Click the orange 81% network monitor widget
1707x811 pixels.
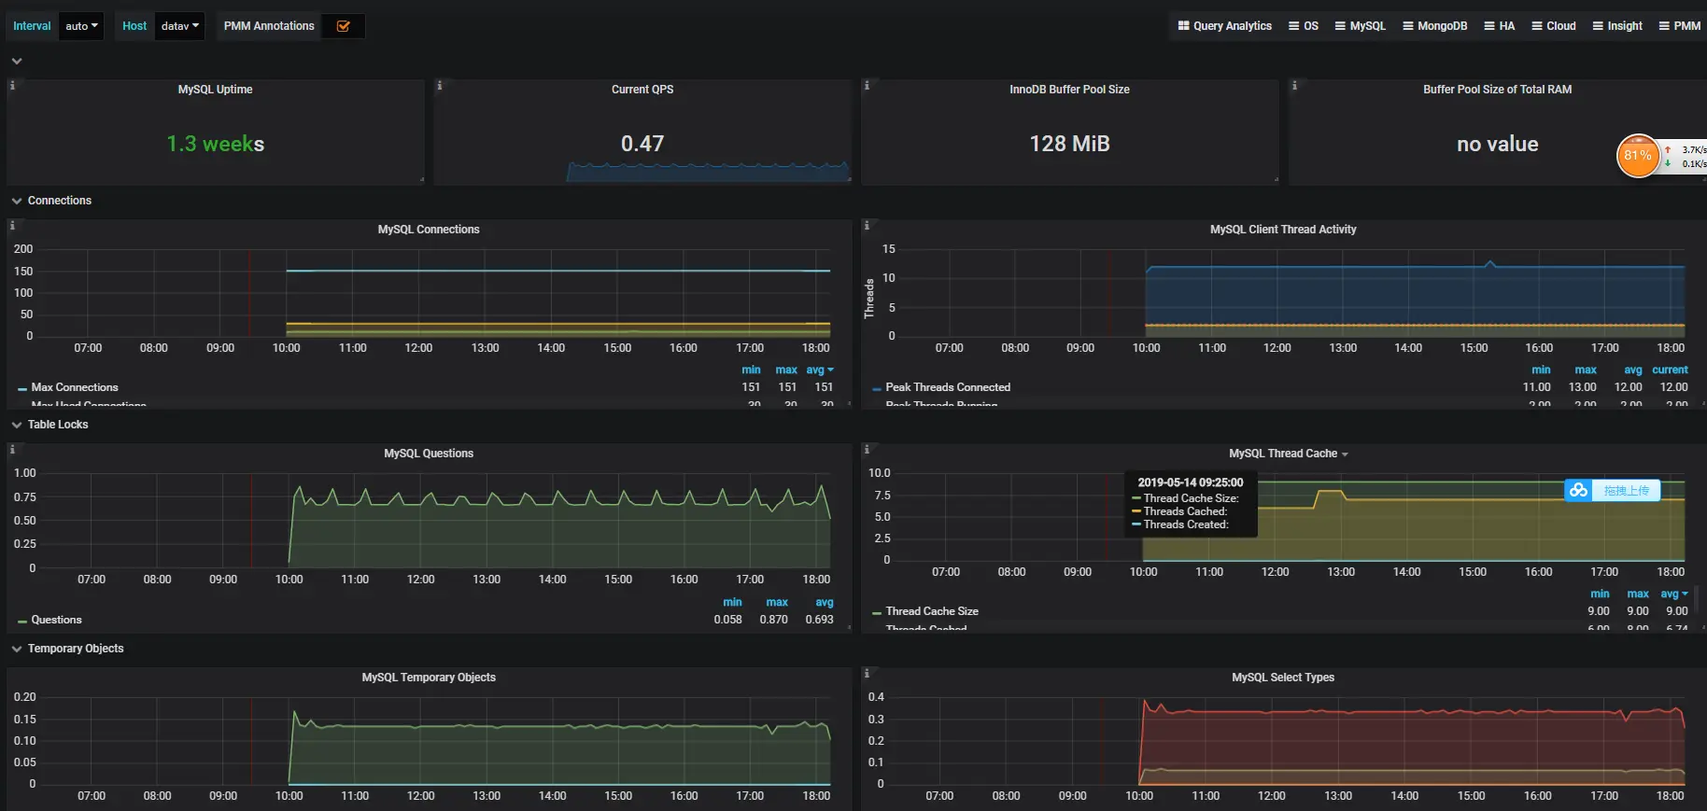1638,156
